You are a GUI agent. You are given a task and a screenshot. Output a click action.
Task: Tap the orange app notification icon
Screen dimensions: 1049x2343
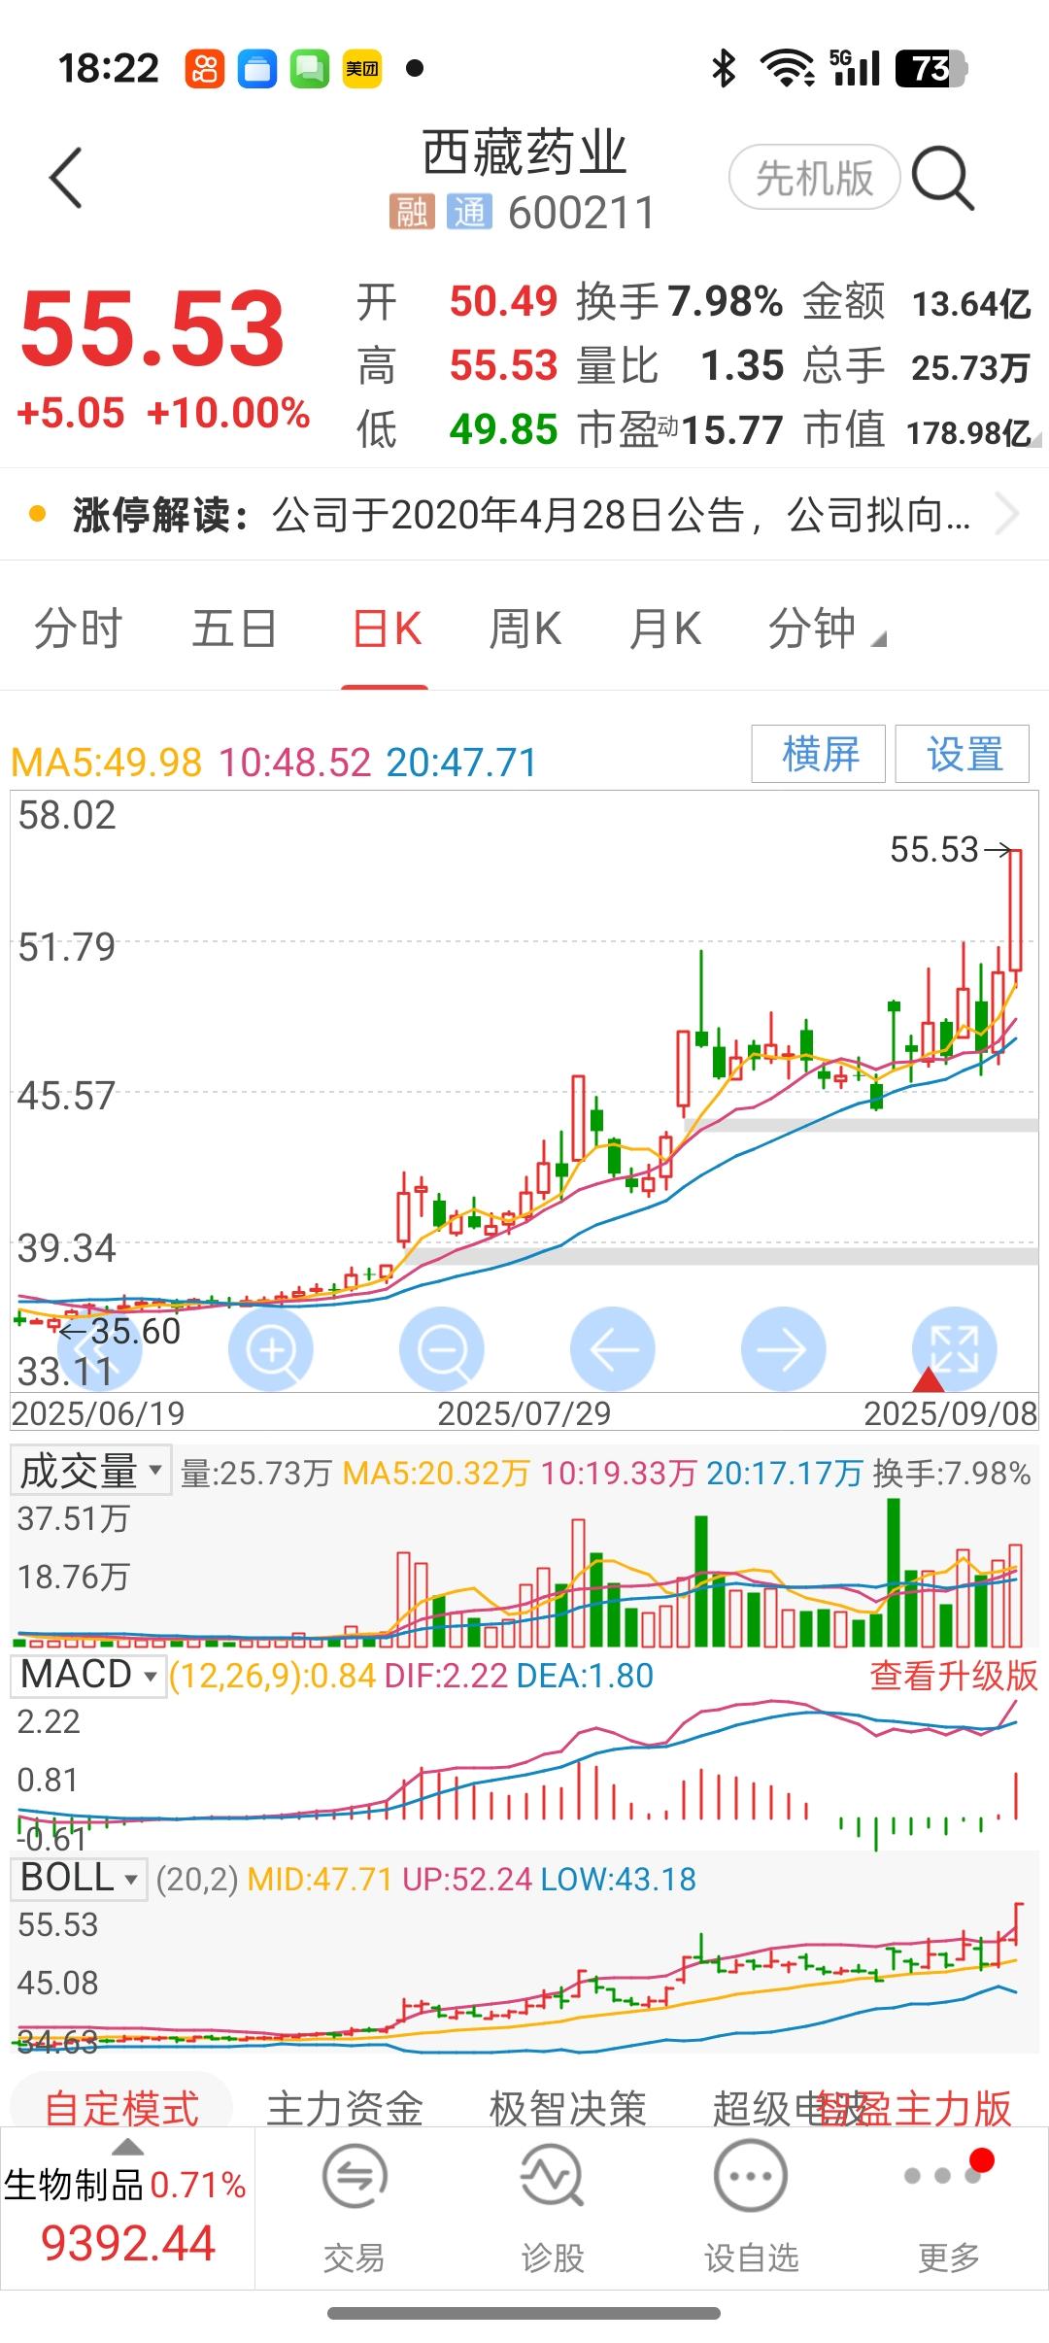(x=205, y=68)
